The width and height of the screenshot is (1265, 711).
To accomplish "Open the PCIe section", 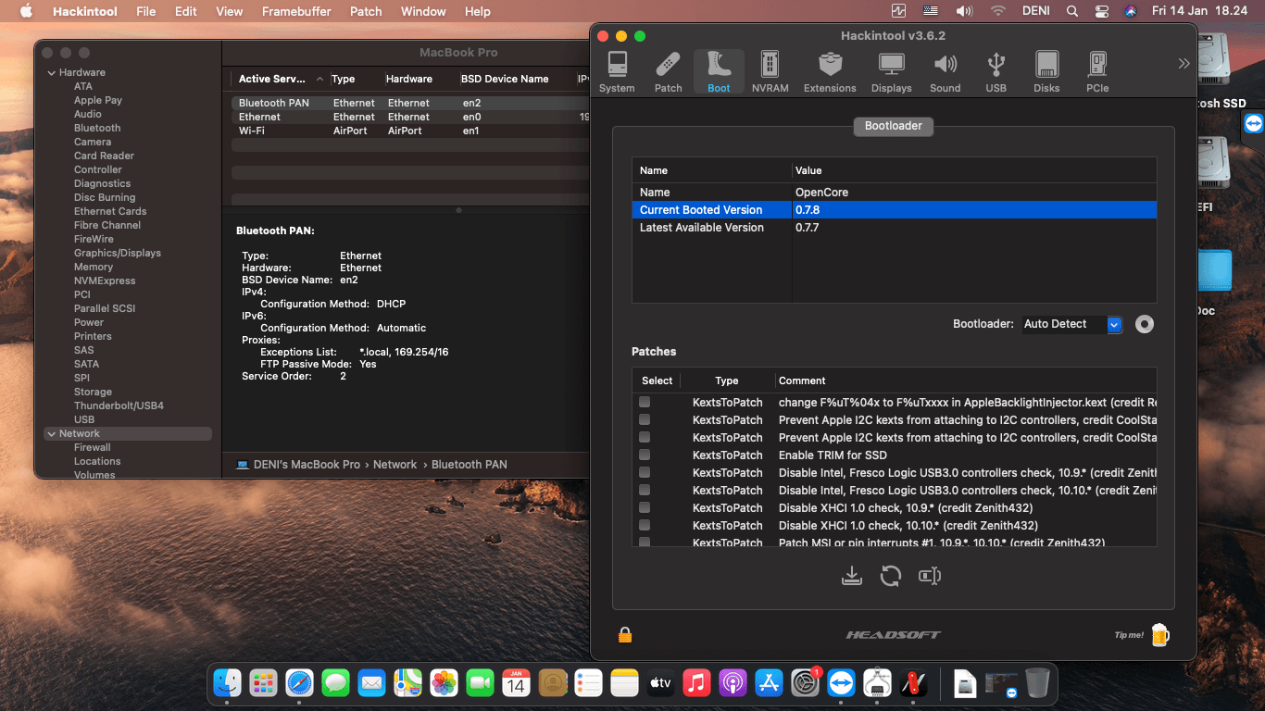I will click(x=1097, y=72).
